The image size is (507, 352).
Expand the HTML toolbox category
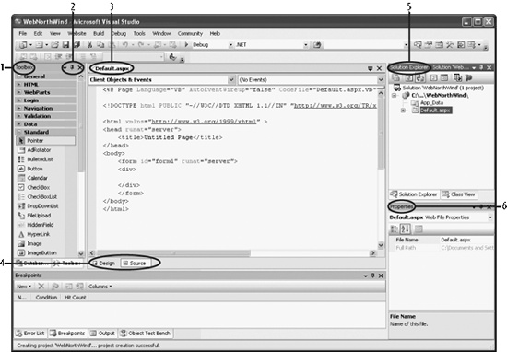pyautogui.click(x=19, y=85)
